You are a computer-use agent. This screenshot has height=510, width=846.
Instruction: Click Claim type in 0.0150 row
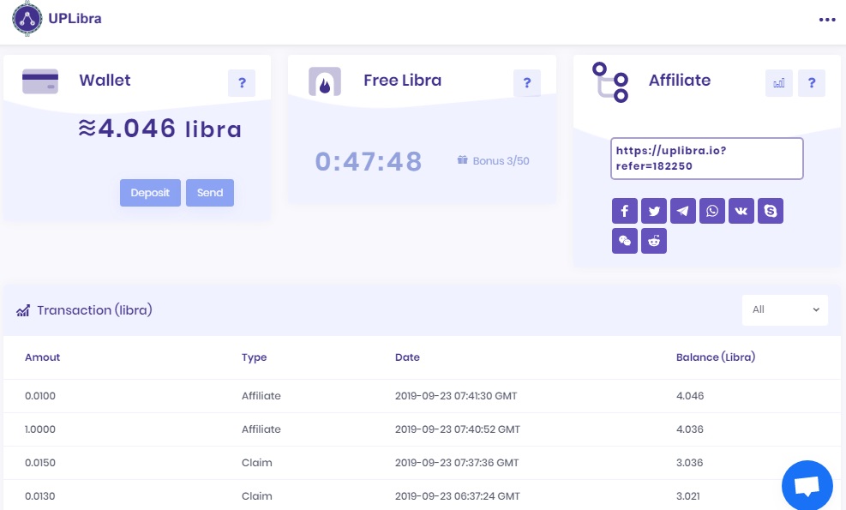(257, 463)
